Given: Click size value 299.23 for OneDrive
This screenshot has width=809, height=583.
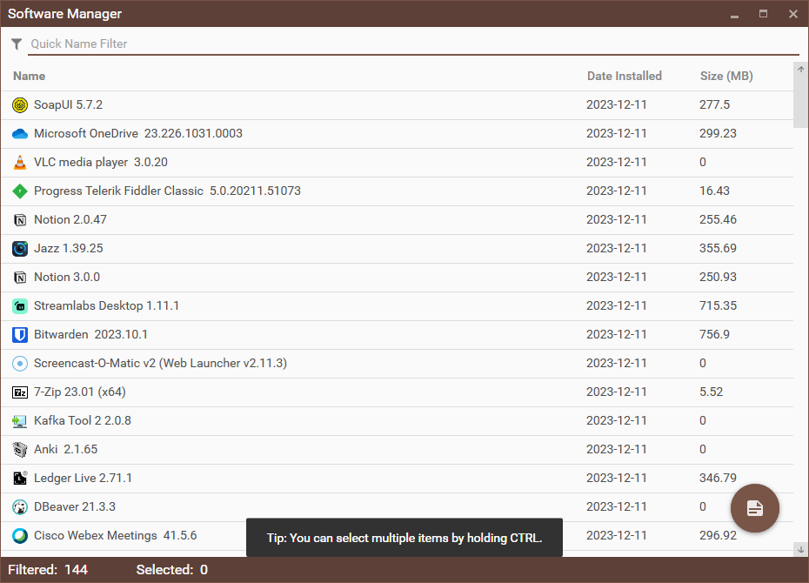Looking at the screenshot, I should (718, 134).
